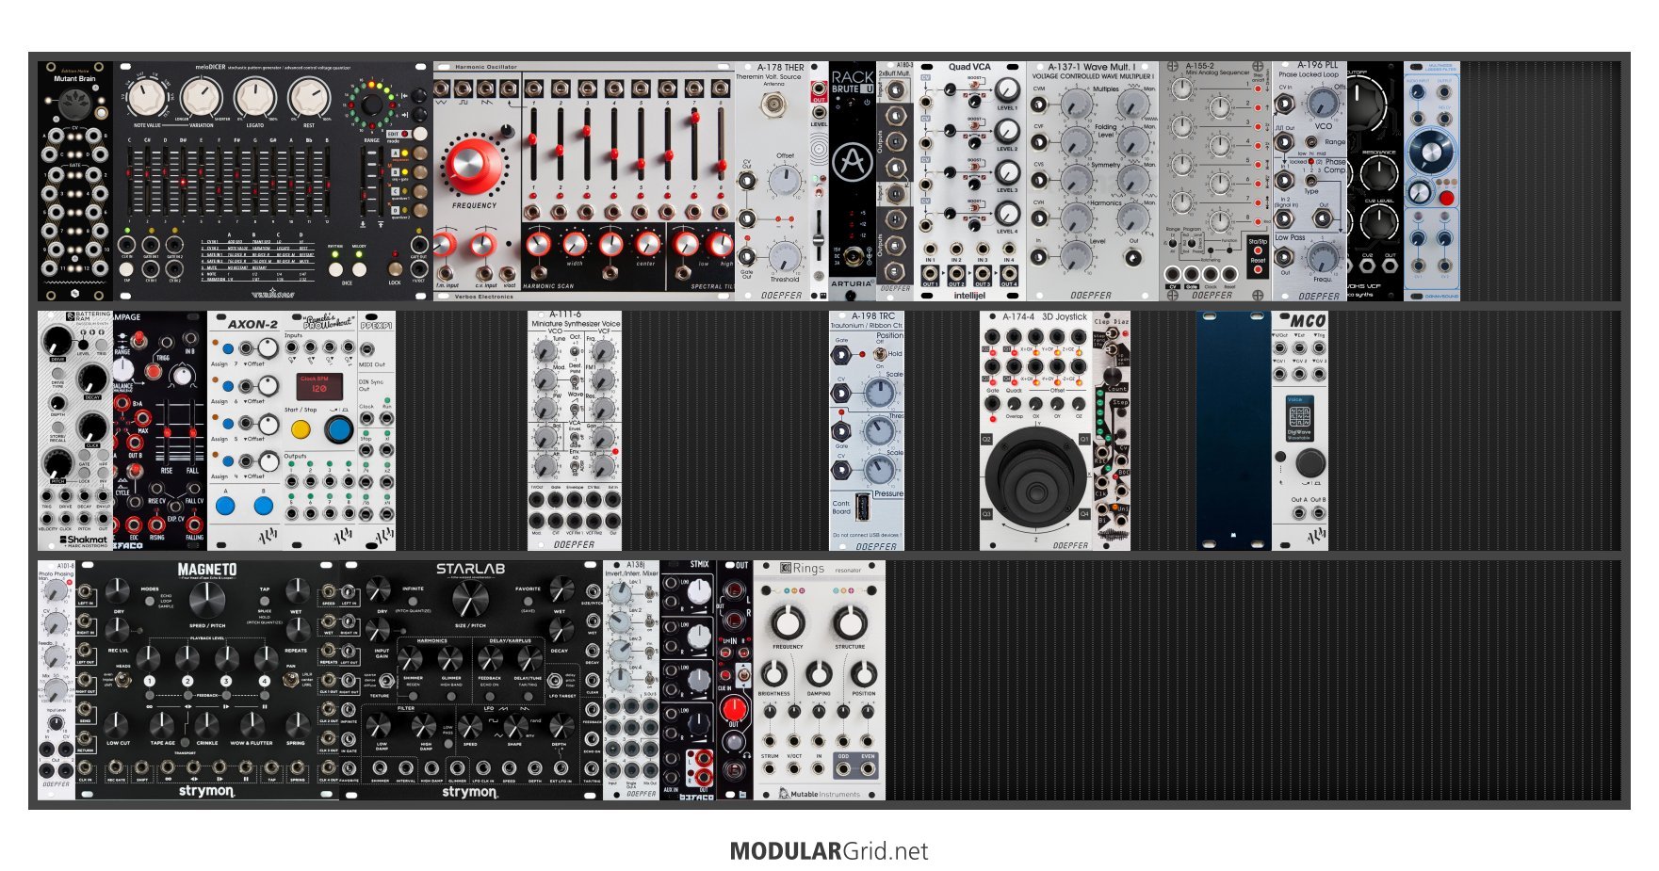Click the A-178 Threshold knob

784,255
